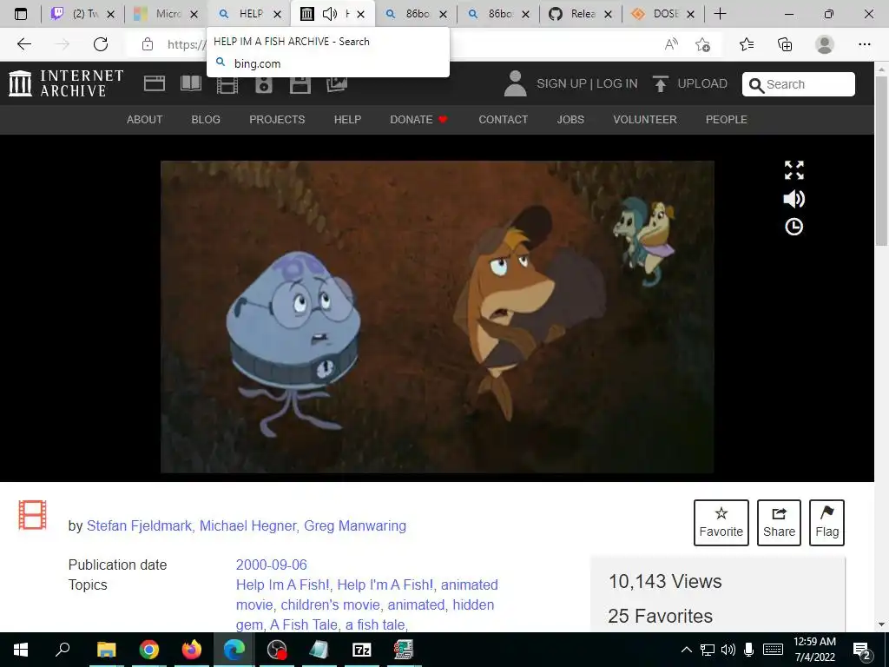Open a new tab with the plus button

[720, 14]
